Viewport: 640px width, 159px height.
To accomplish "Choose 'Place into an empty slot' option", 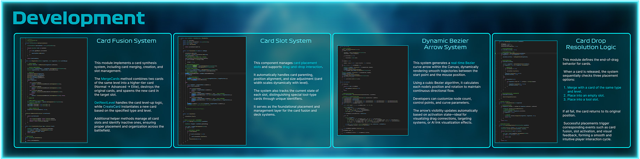I will click(586, 95).
